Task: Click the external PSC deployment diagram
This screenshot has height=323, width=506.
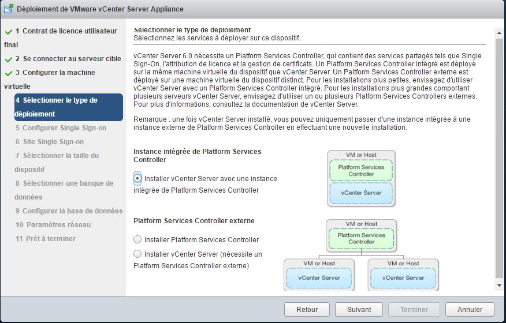Action: 361,255
